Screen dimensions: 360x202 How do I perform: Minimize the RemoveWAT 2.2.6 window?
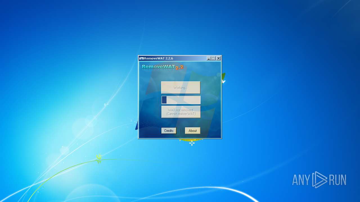pyautogui.click(x=209, y=58)
